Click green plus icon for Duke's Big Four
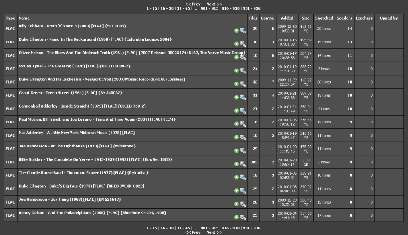 236,191
